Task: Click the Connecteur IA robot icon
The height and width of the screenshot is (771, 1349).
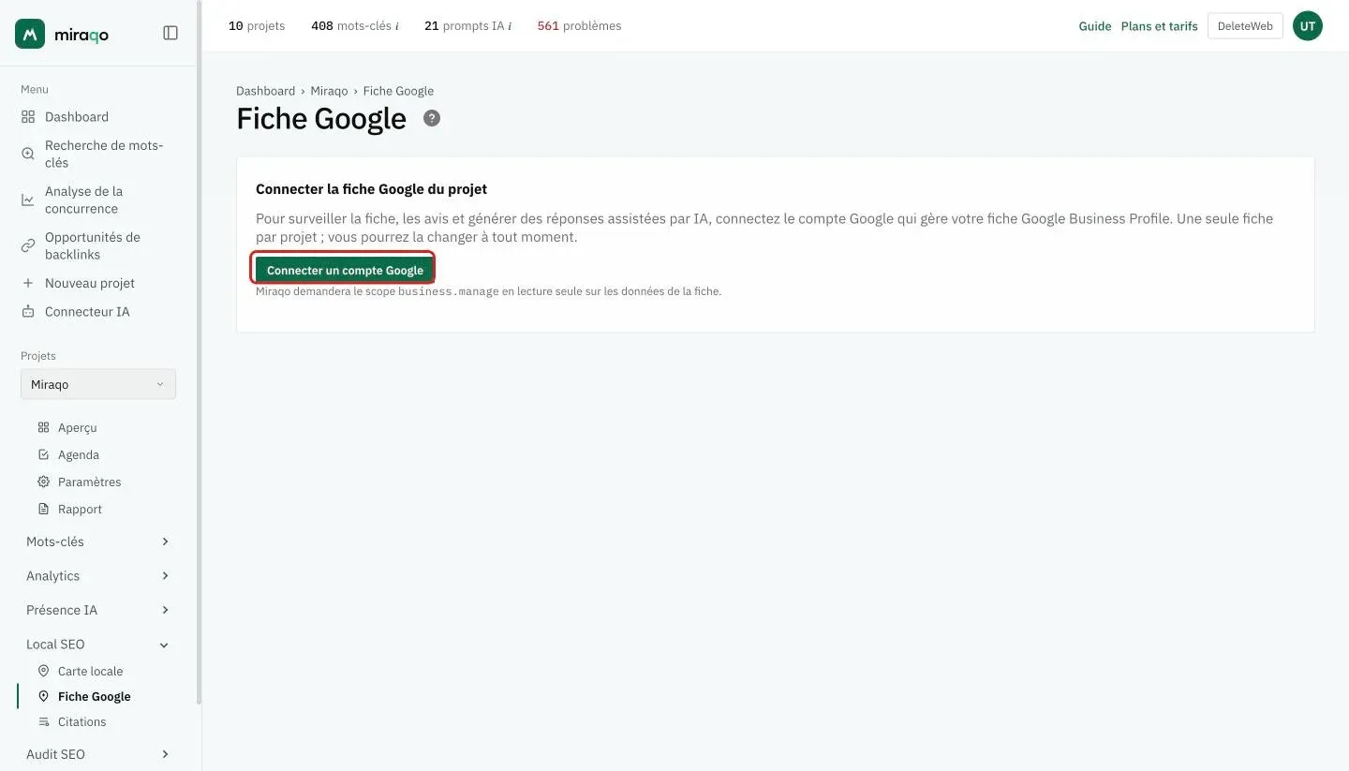Action: tap(28, 311)
